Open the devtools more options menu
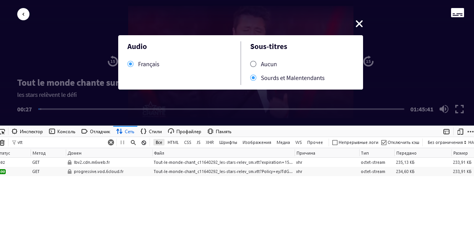 [x=471, y=132]
